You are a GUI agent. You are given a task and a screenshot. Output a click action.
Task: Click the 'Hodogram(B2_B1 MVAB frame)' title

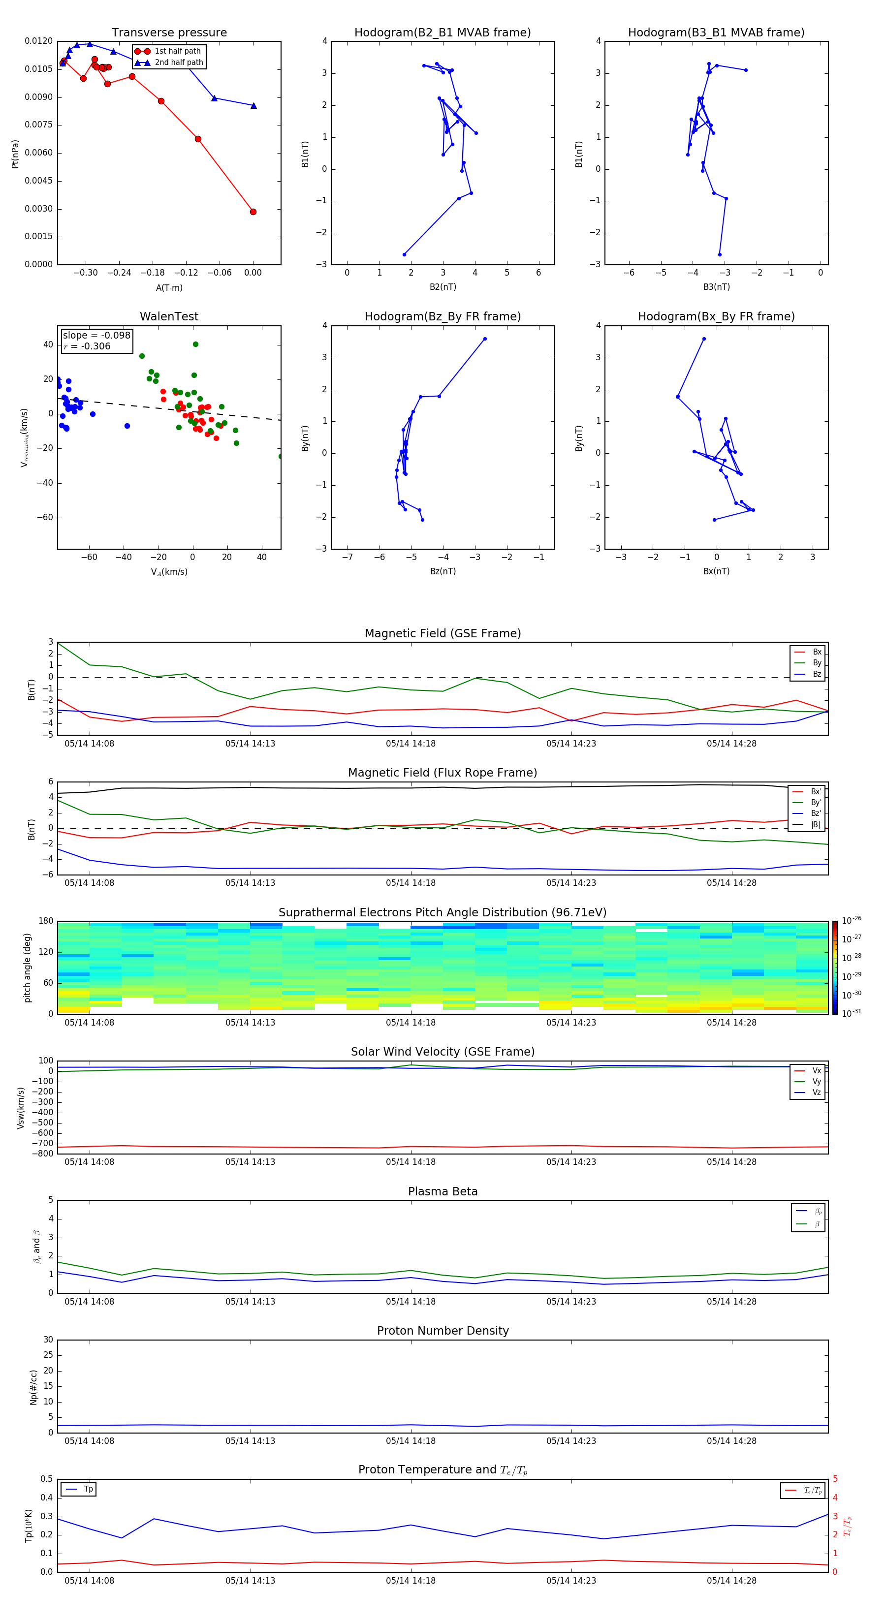[x=443, y=33]
